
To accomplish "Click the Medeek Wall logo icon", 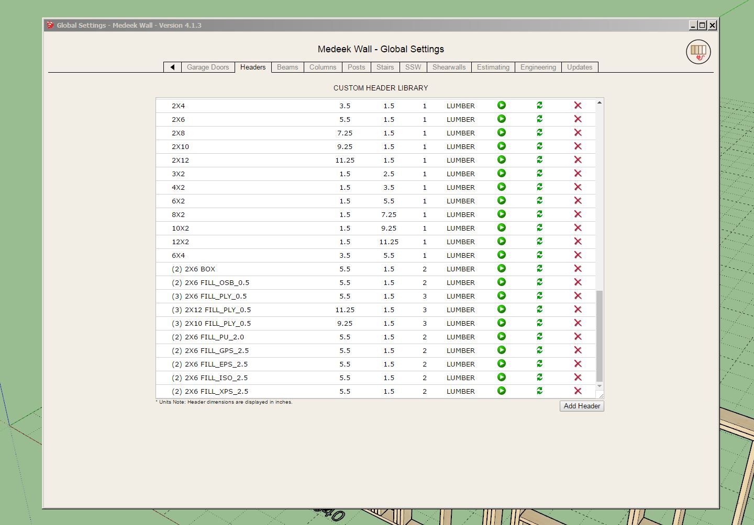I will coord(698,52).
